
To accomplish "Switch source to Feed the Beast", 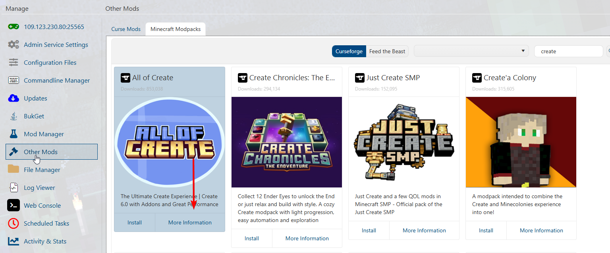I will click(387, 51).
